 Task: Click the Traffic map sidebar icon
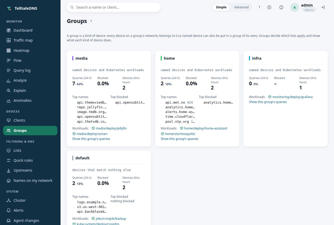pyautogui.click(x=9, y=40)
